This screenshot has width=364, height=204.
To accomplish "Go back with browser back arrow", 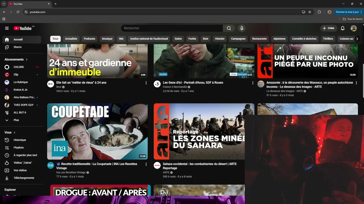I will [x=4, y=12].
